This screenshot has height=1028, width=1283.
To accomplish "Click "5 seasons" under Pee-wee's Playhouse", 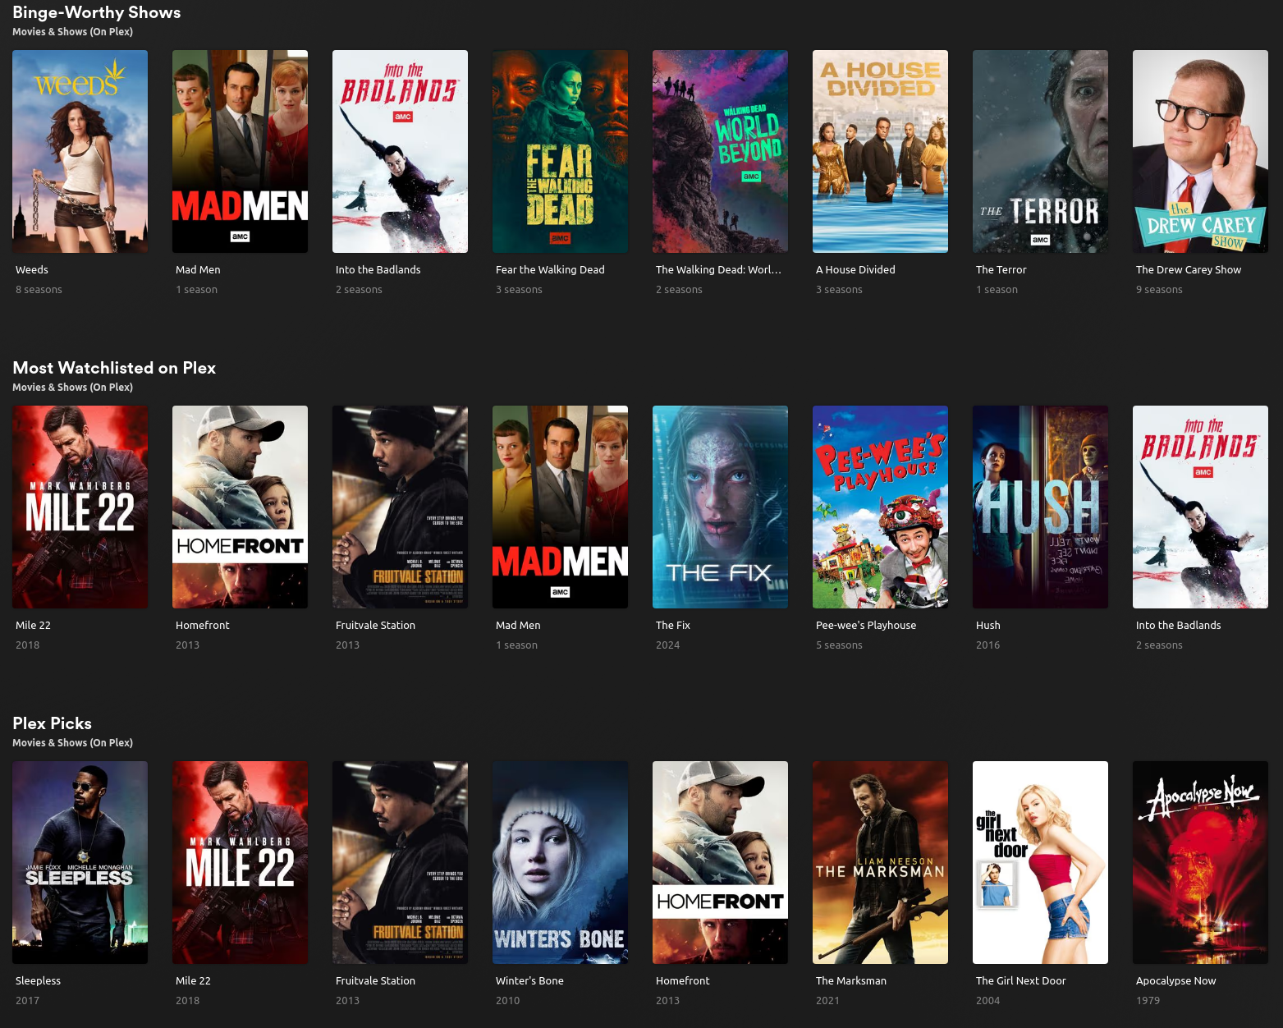I will [839, 645].
